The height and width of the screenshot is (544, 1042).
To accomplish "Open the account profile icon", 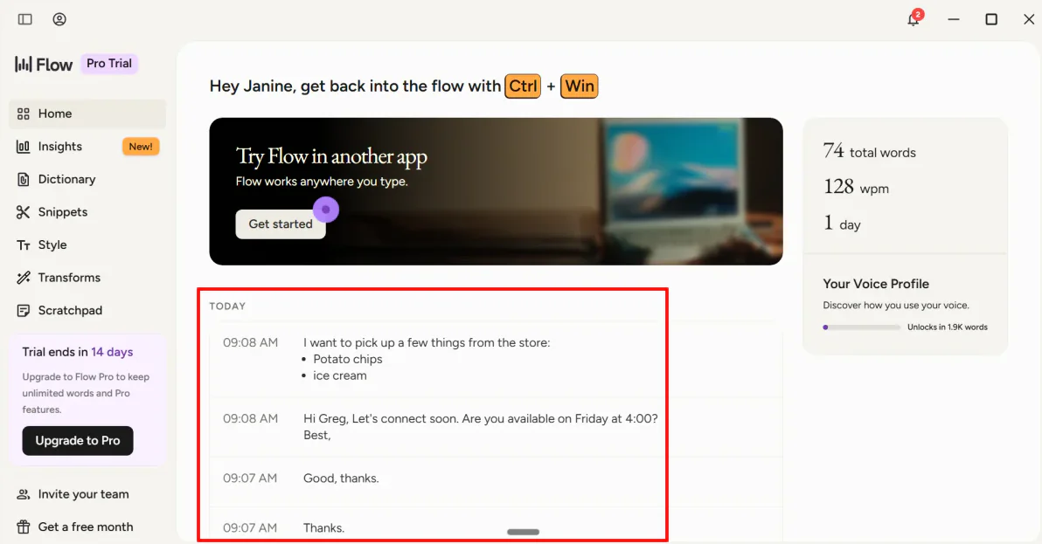I will tap(59, 19).
